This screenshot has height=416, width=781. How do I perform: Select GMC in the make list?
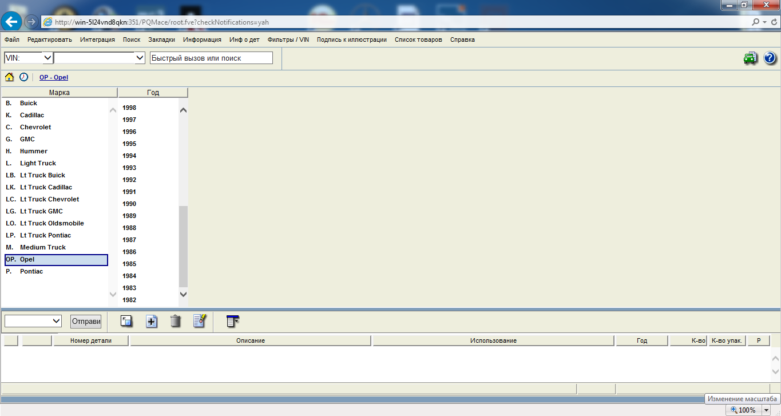click(56, 139)
